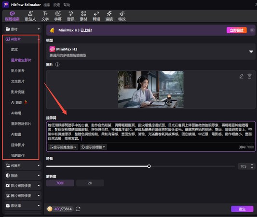The image size is (257, 217).
Task: Choose the 2K resolution option
Action: point(90,183)
